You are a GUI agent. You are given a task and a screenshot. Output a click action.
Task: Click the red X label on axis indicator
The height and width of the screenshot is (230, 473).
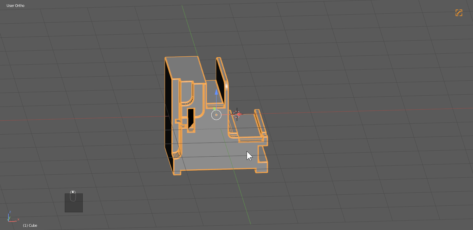click(x=18, y=220)
